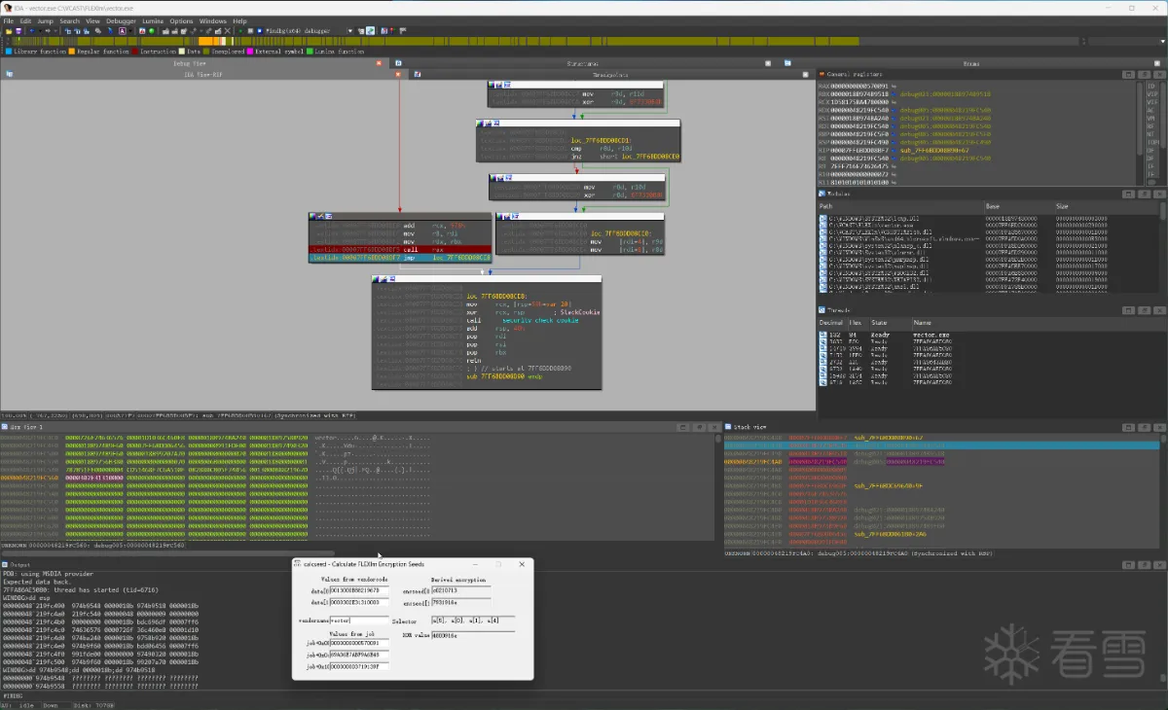The width and height of the screenshot is (1168, 710).
Task: Click the Regular function legend color
Action: coord(72,52)
